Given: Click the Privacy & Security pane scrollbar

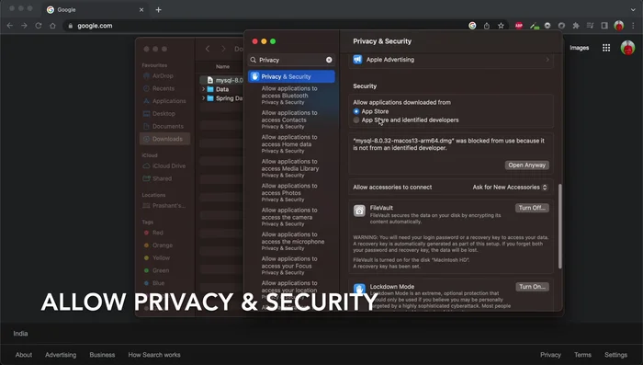Looking at the screenshot, I should pos(560,226).
